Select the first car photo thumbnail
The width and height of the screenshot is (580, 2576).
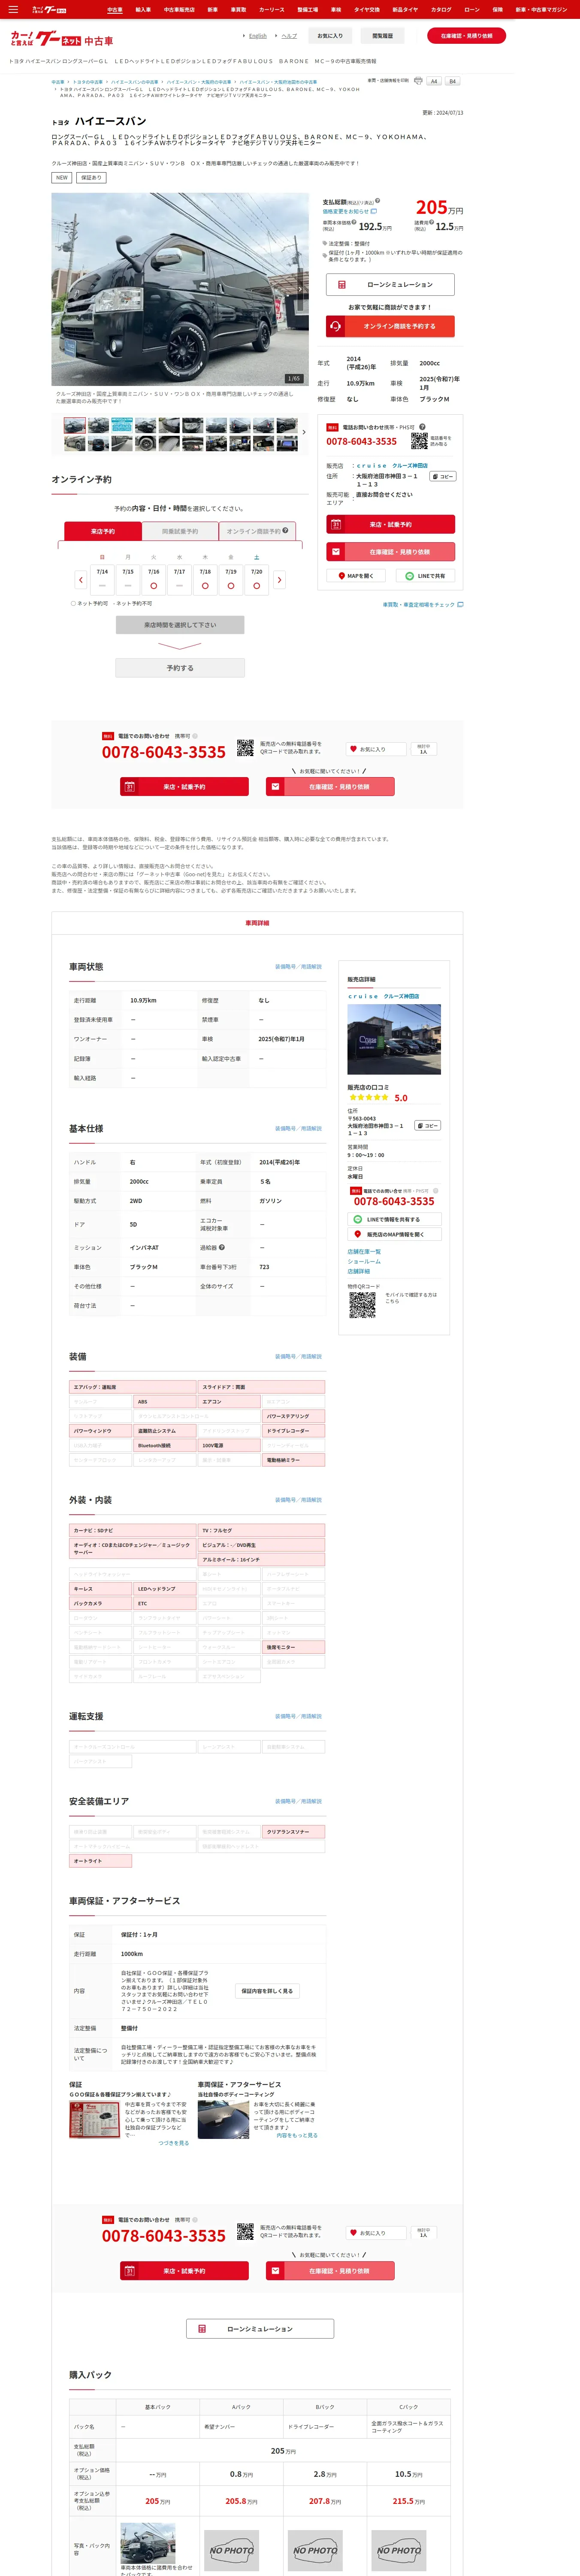pyautogui.click(x=75, y=425)
